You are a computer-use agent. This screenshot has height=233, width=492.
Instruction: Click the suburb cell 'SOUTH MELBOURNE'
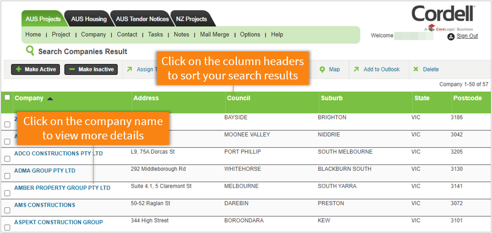[345, 152]
